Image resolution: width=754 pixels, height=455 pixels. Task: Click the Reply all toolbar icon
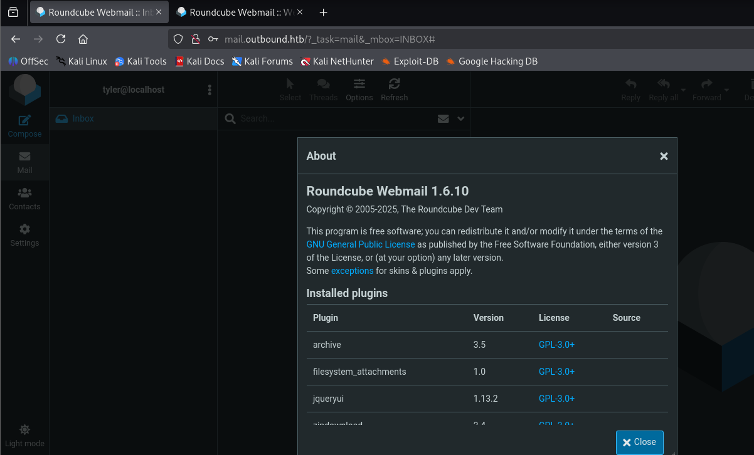[x=663, y=90]
